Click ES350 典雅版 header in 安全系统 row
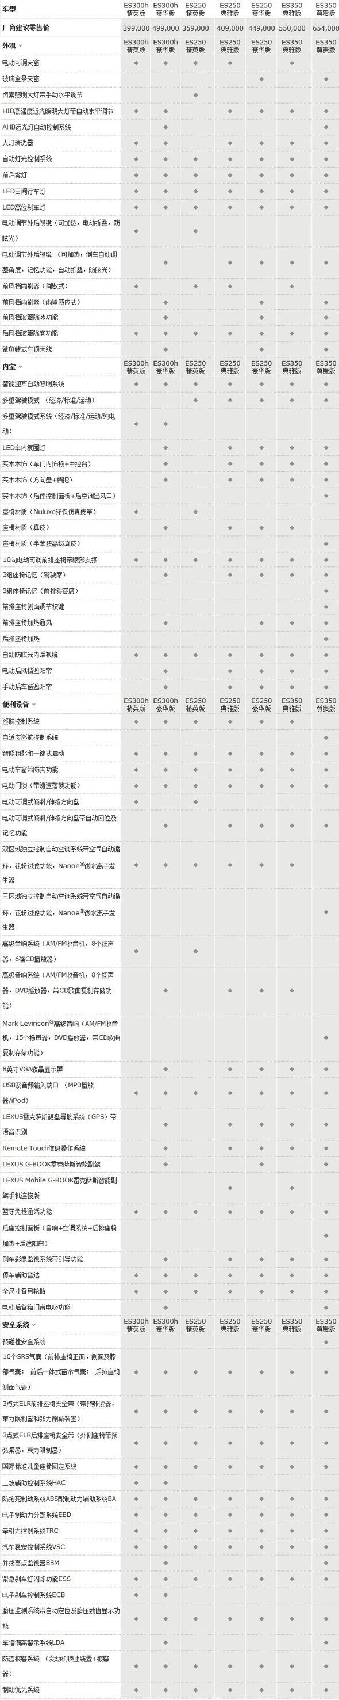The width and height of the screenshot is (339, 1700). 292,1325
